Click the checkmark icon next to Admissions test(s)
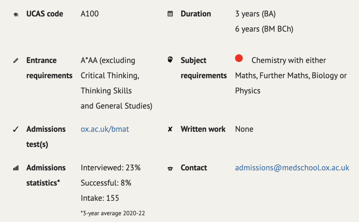Image resolution: width=359 pixels, height=222 pixels. point(16,129)
